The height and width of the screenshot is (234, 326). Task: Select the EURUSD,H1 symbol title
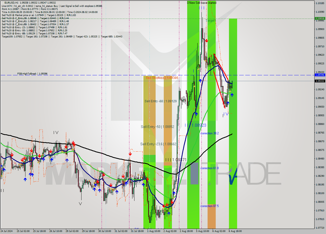coord(11,3)
